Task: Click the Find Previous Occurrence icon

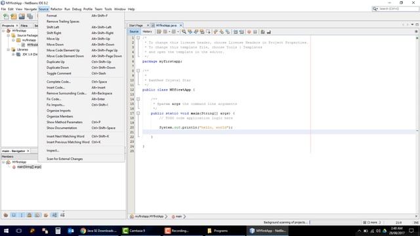Action: pos(190,32)
